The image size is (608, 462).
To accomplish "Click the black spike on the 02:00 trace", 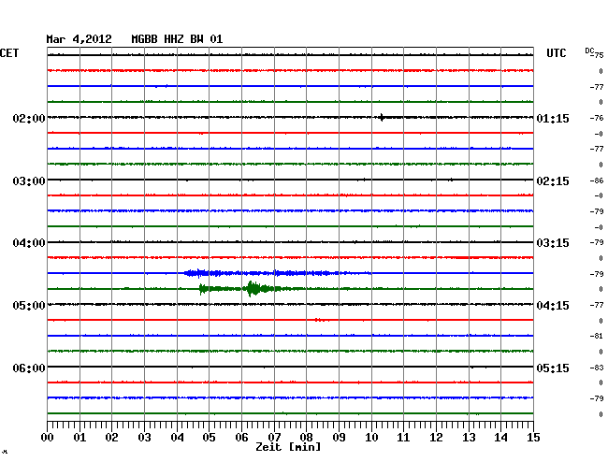I will [382, 117].
